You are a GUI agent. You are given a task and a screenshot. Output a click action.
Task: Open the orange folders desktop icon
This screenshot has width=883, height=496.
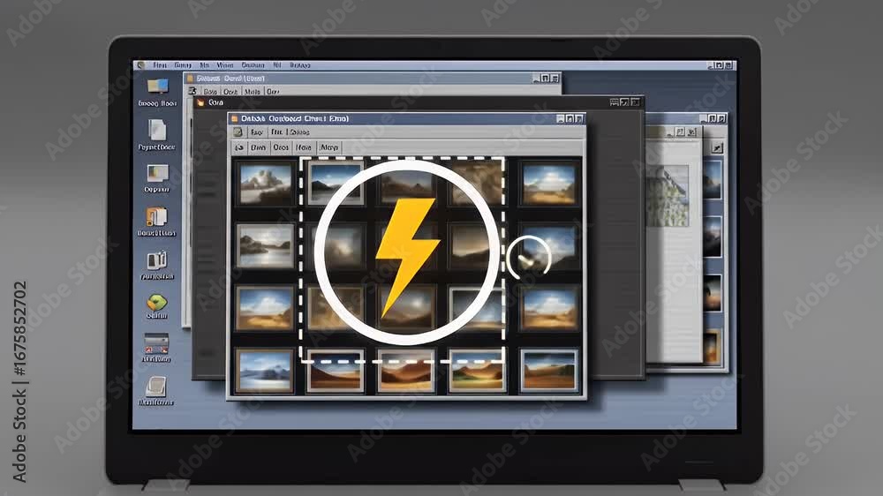coord(156,217)
